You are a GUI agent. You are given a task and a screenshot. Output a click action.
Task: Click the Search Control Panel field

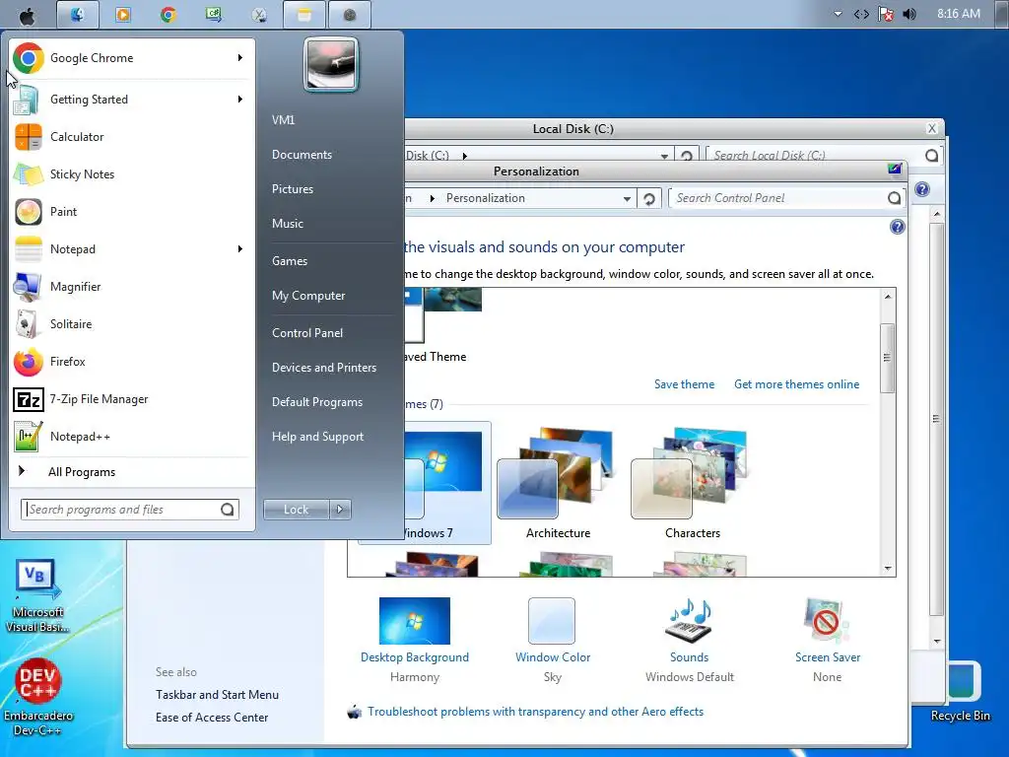[x=778, y=198]
